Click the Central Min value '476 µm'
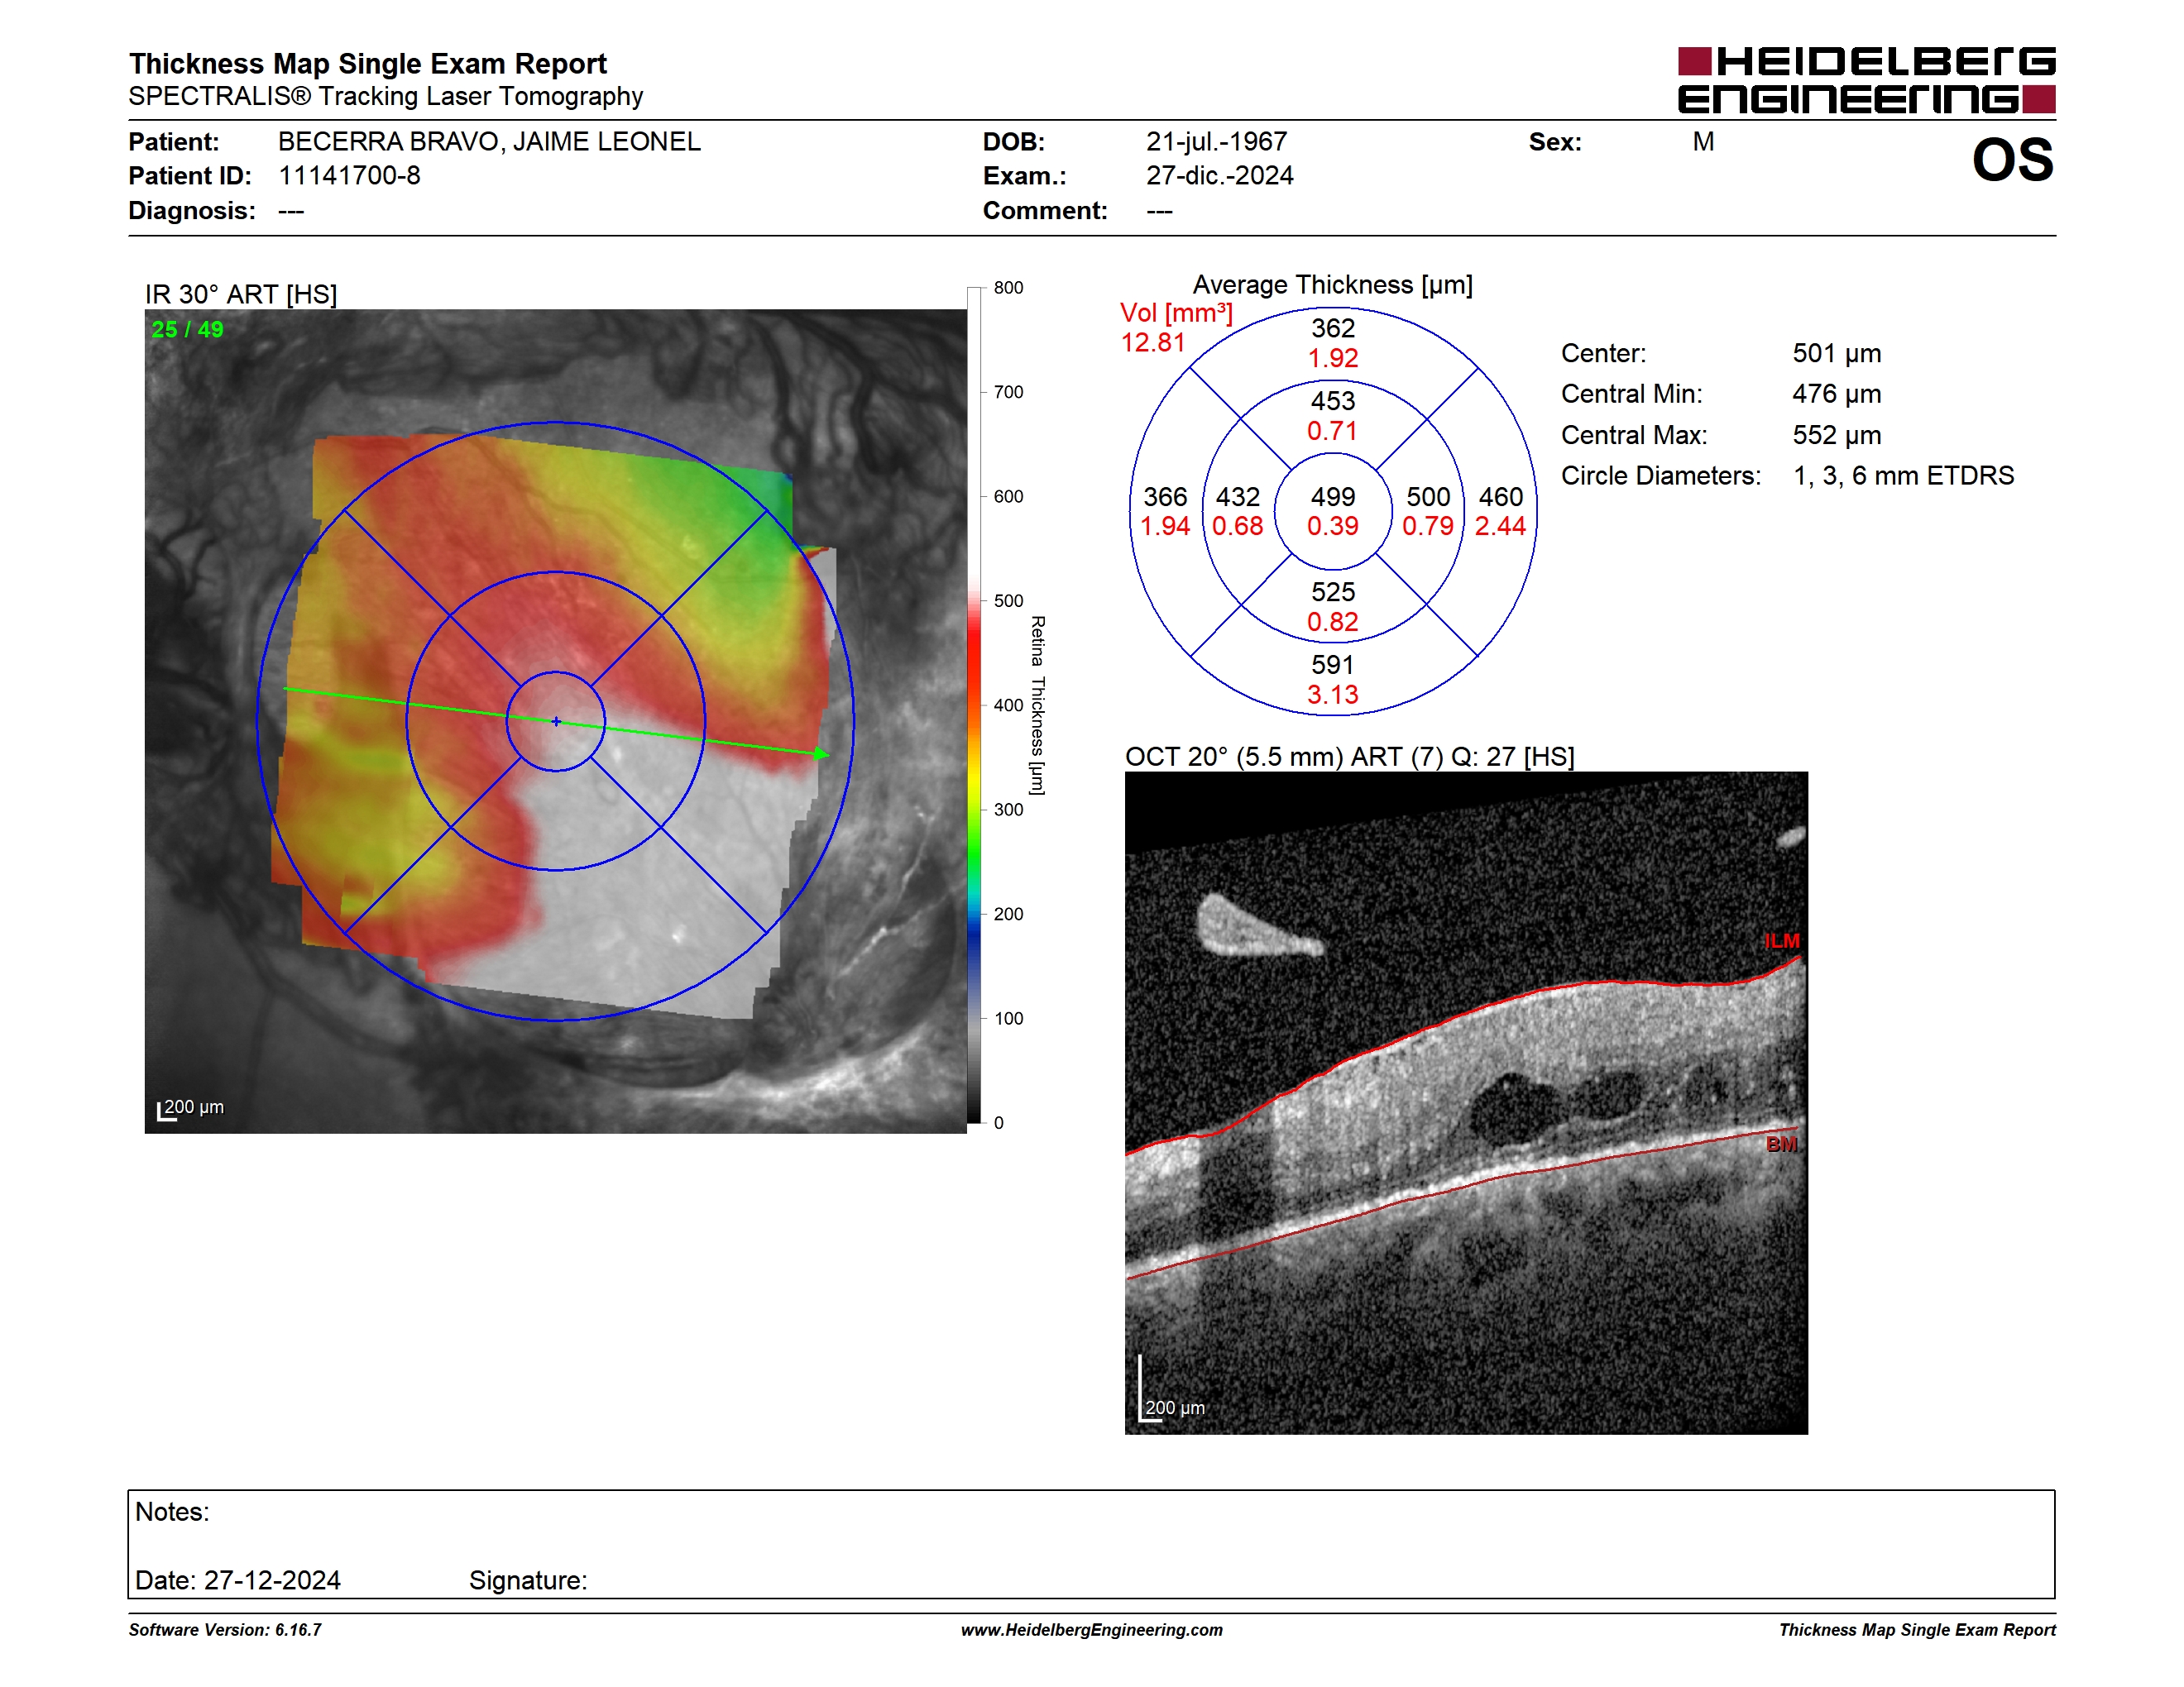2184x1687 pixels. point(1837,394)
